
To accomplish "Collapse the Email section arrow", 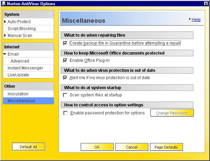I will coord(5,54).
